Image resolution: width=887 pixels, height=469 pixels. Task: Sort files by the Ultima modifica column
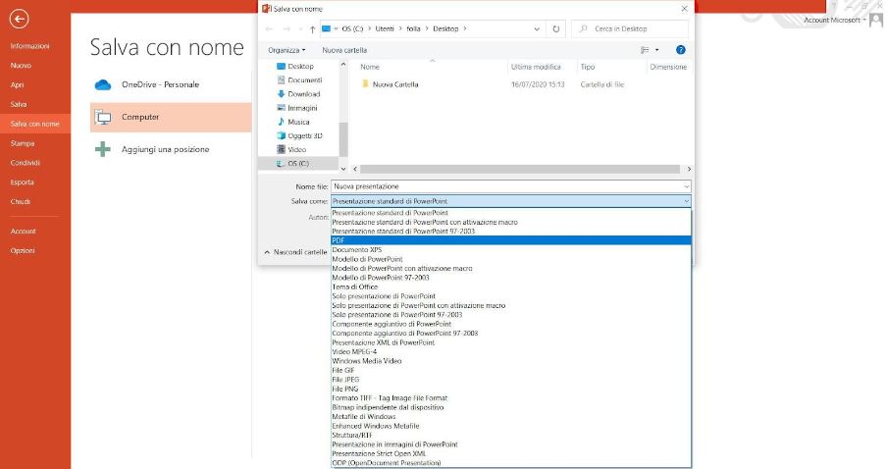[534, 67]
